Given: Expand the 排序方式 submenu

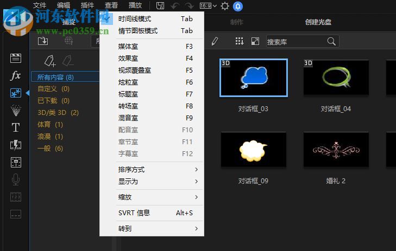Looking at the screenshot, I should [x=152, y=170].
